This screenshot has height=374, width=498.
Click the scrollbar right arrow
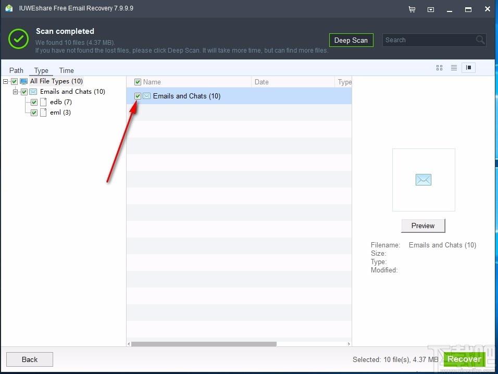(348, 344)
